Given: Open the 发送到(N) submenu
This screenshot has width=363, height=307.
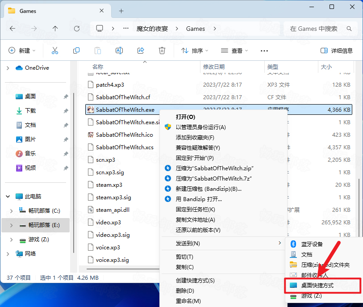Looking at the screenshot, I should click(224, 243).
